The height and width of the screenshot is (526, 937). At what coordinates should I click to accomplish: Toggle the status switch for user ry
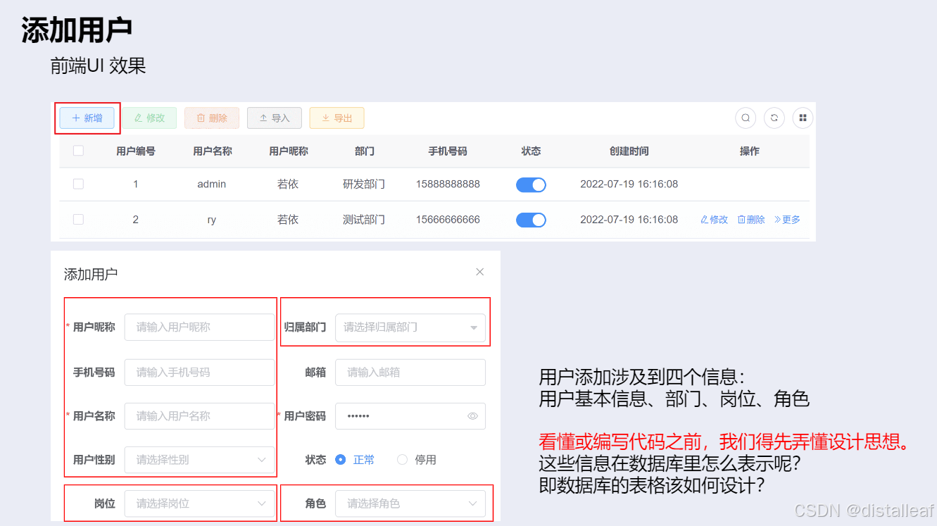coord(531,219)
